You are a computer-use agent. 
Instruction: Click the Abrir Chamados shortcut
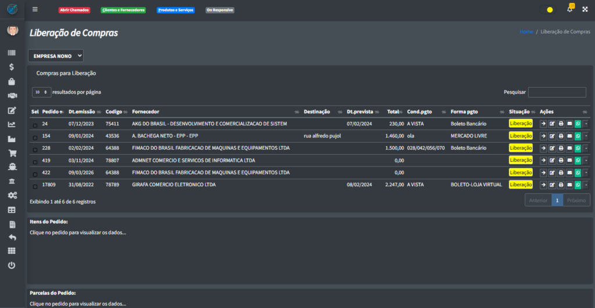click(74, 10)
